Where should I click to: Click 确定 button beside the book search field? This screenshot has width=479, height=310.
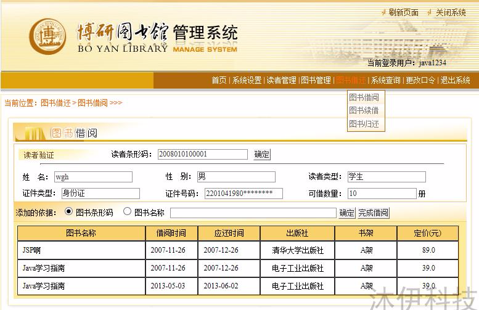pos(346,213)
